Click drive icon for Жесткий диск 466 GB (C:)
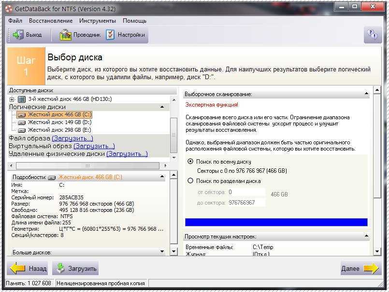The width and height of the screenshot is (389, 292). pyautogui.click(x=22, y=115)
